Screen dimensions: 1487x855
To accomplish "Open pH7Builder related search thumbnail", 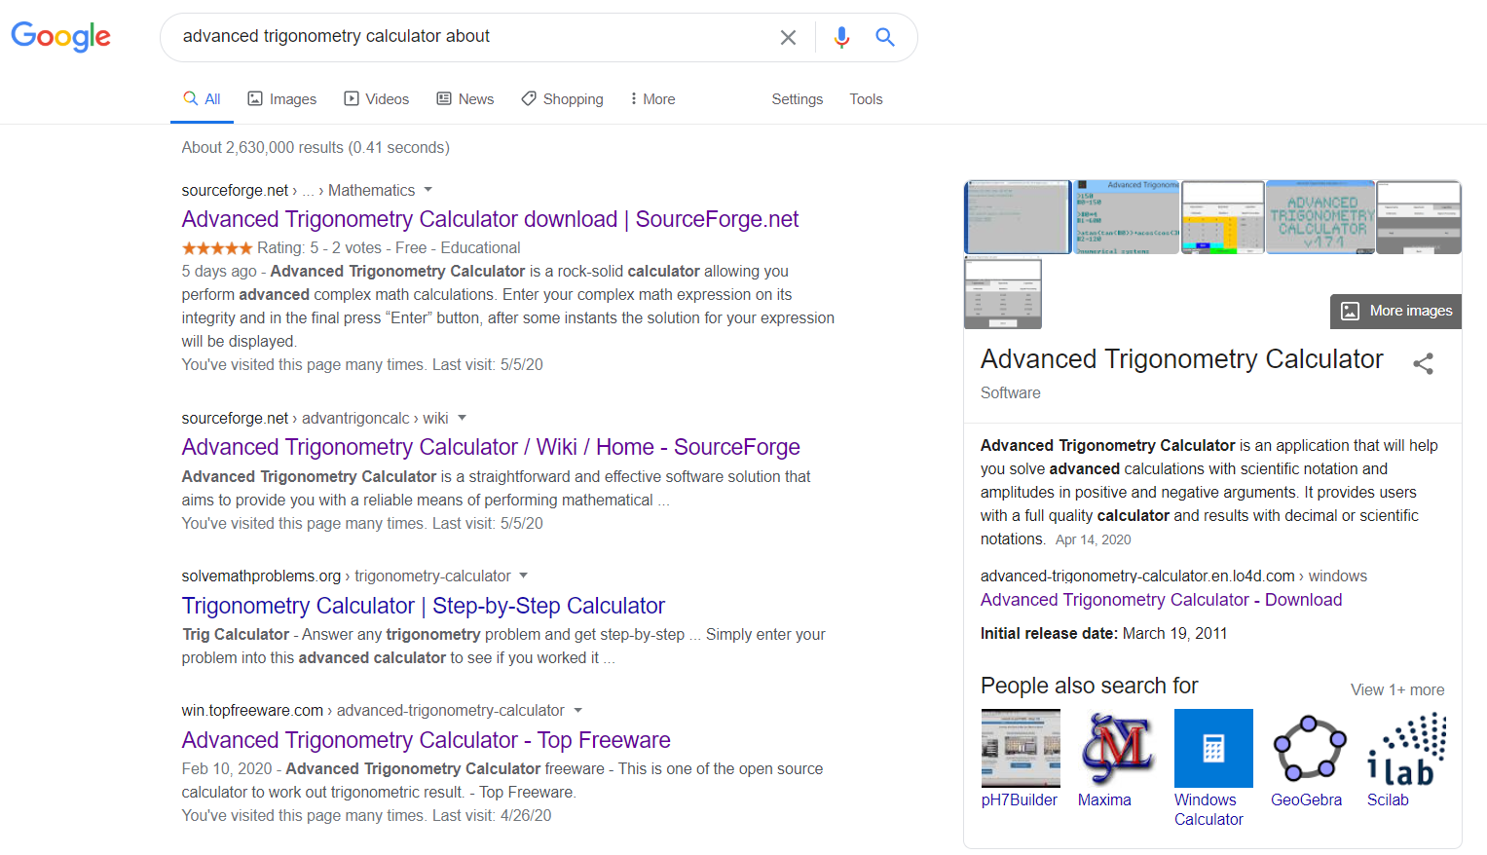I will [1021, 748].
